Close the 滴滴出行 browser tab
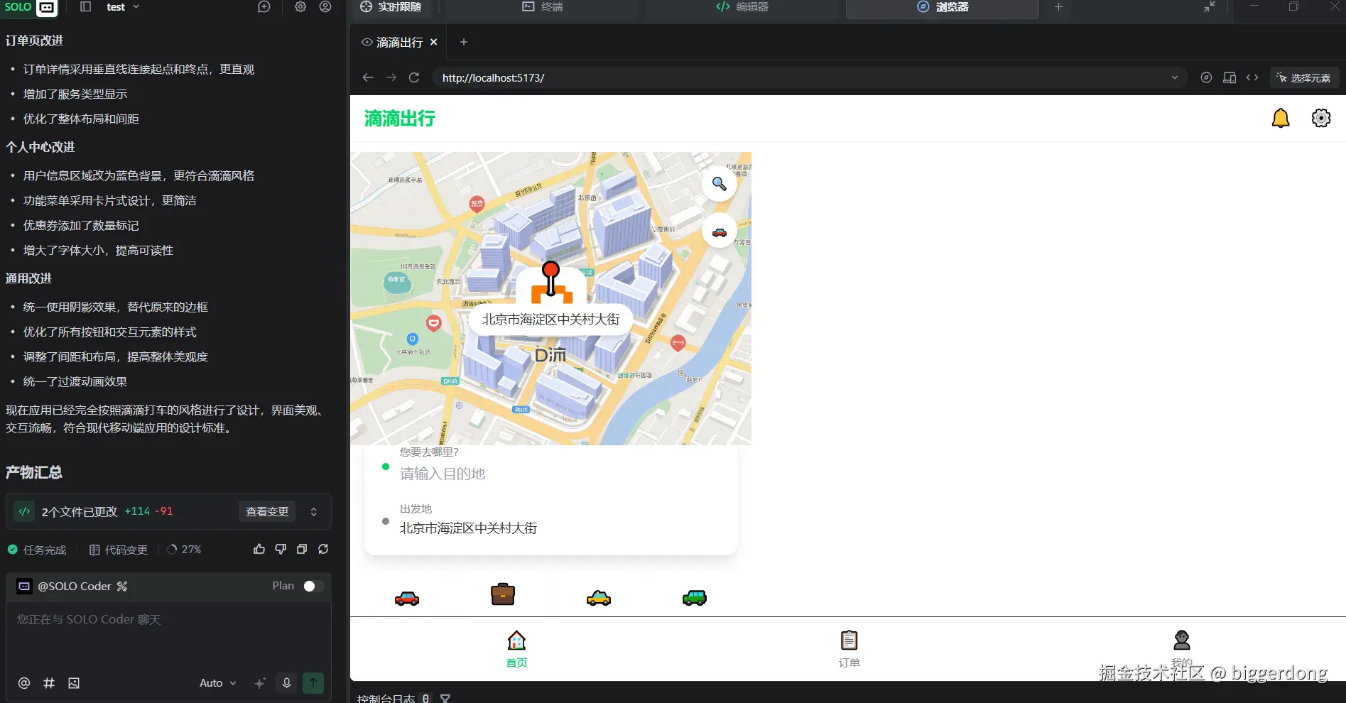1346x703 pixels. (434, 43)
